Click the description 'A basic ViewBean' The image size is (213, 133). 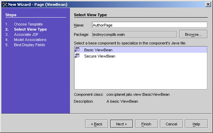(x=122, y=101)
